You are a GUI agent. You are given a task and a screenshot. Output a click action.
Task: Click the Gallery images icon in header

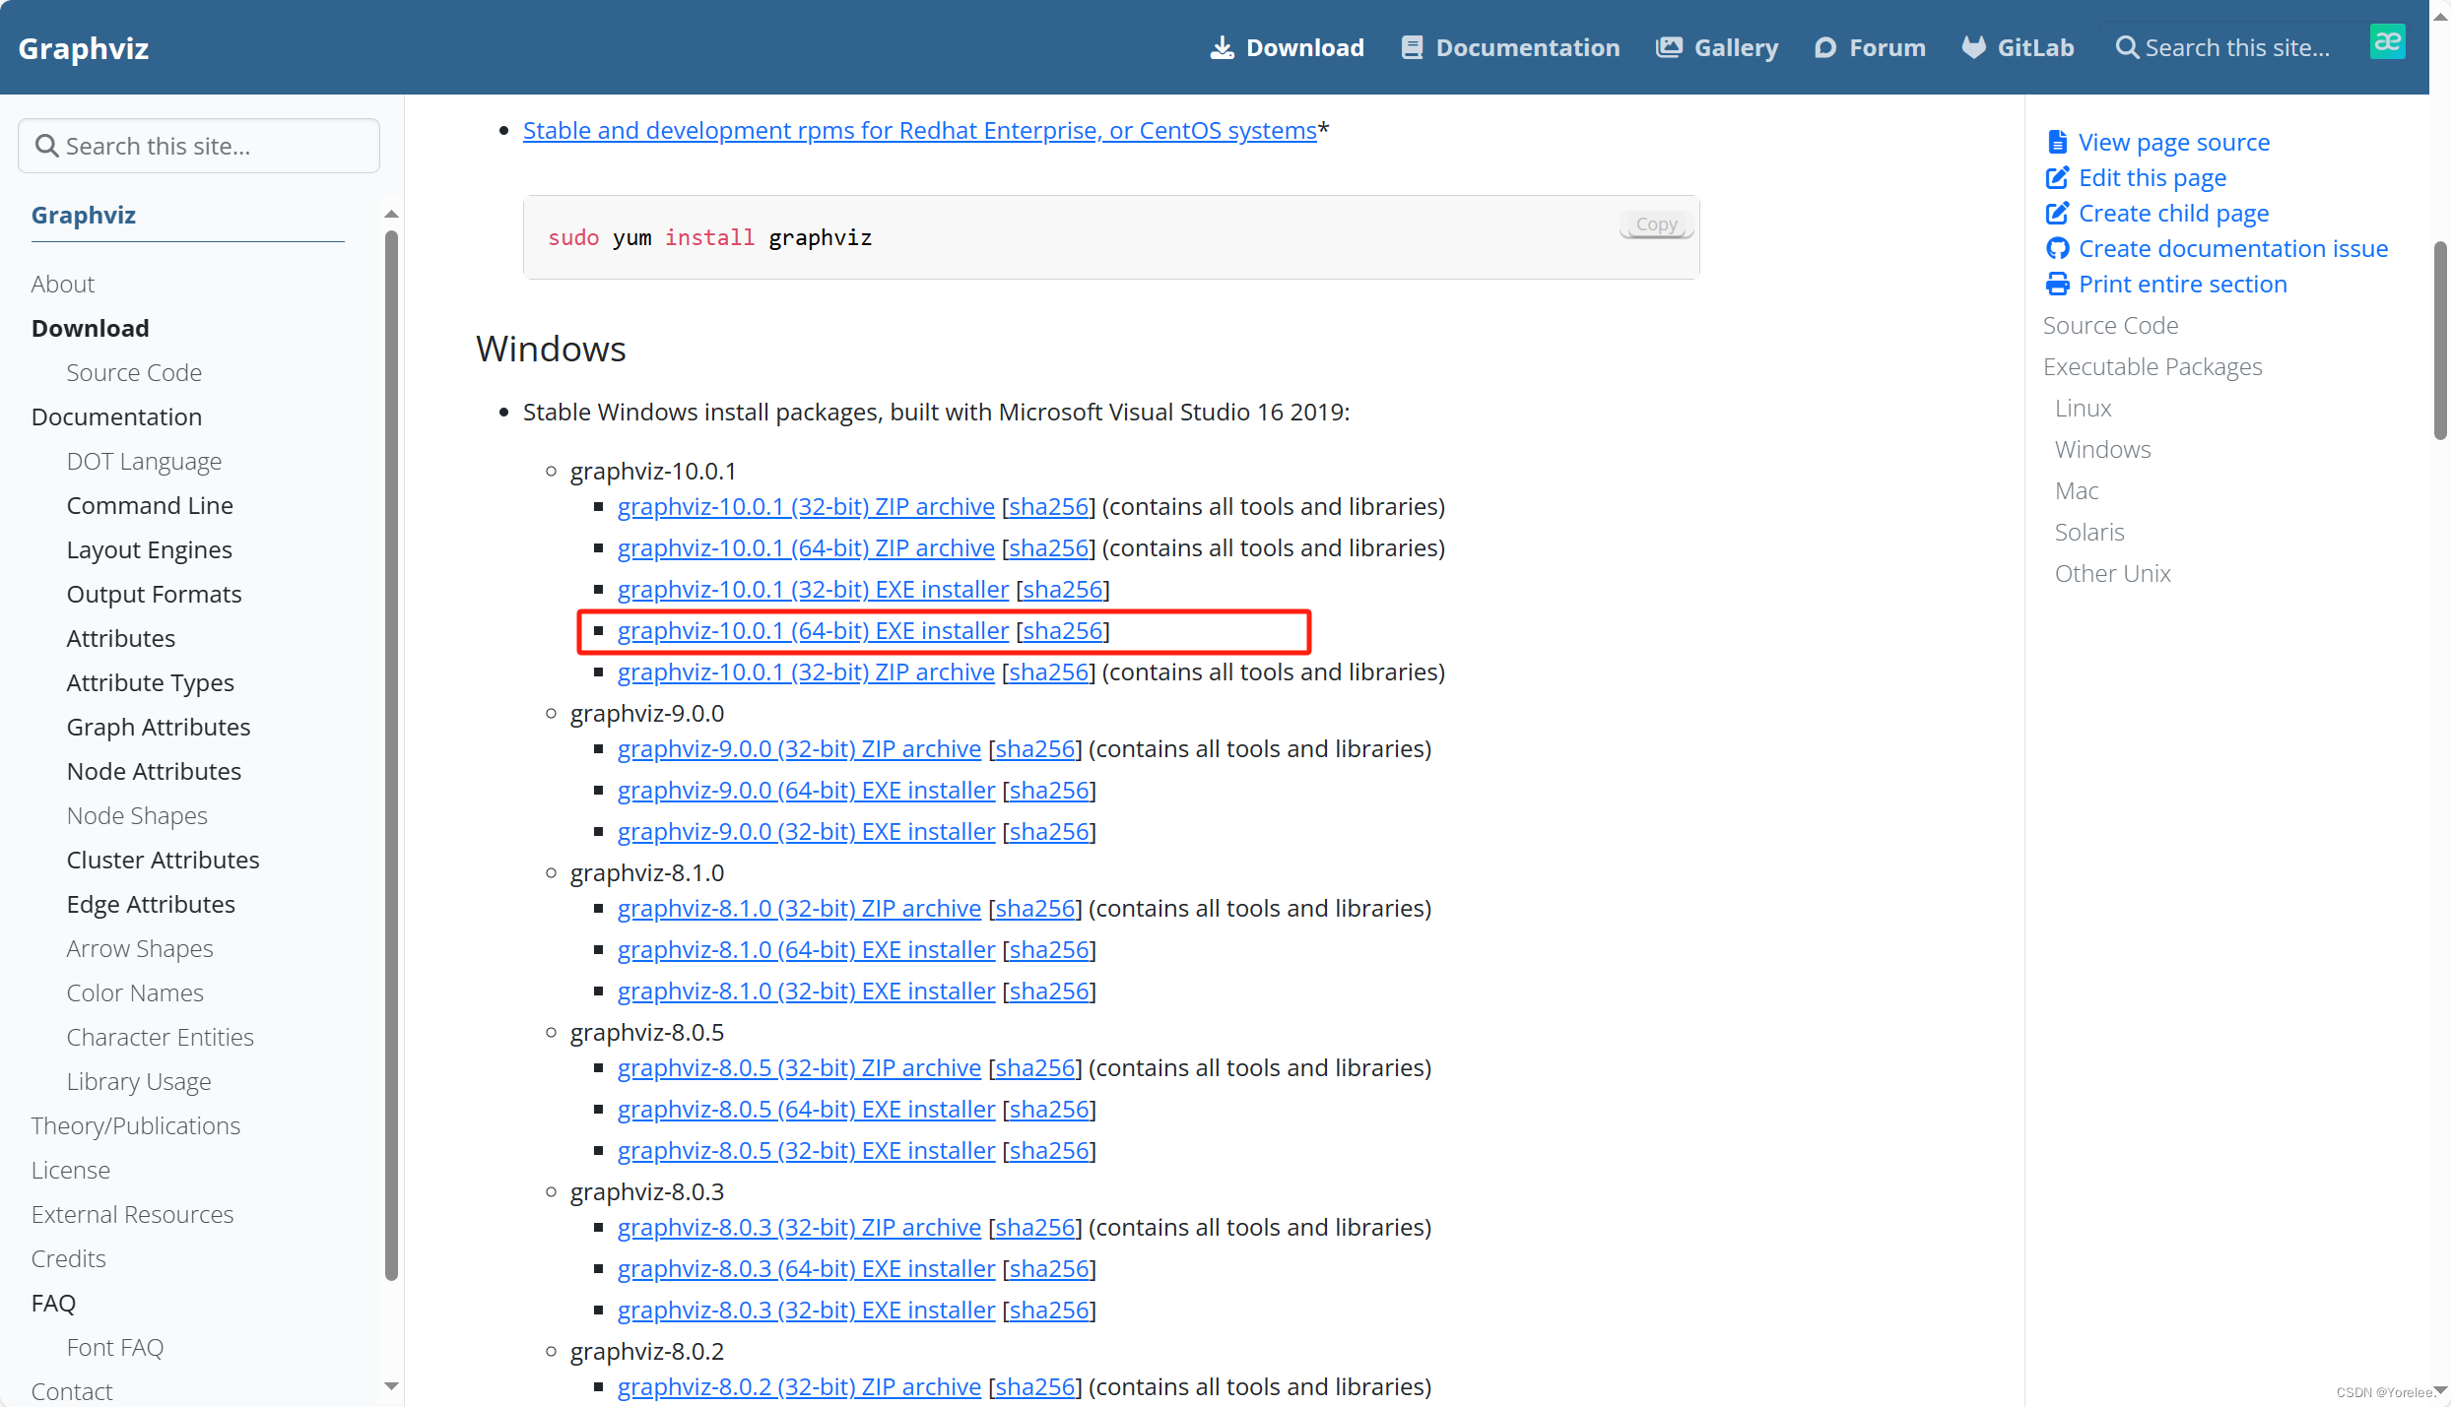[x=1669, y=47]
